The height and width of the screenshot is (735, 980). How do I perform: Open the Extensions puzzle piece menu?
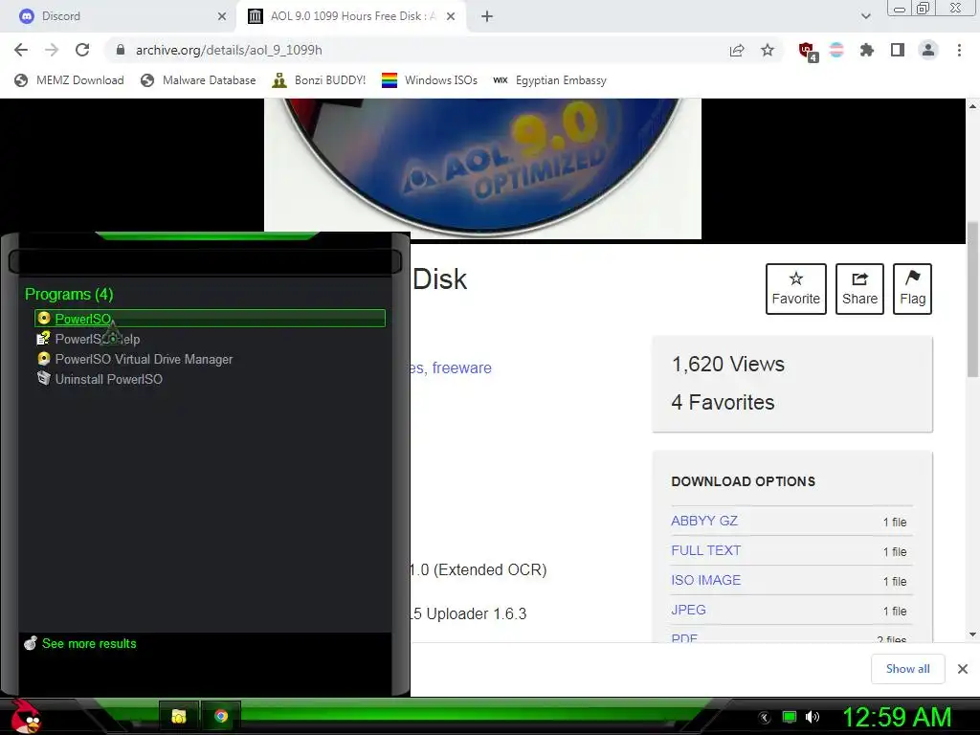(866, 50)
